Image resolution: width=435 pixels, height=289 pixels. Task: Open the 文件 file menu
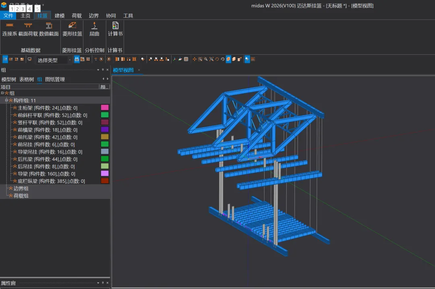click(x=8, y=16)
